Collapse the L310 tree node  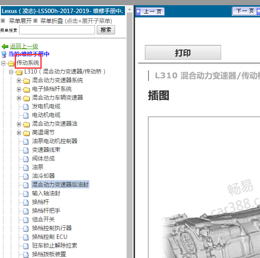(x=11, y=72)
